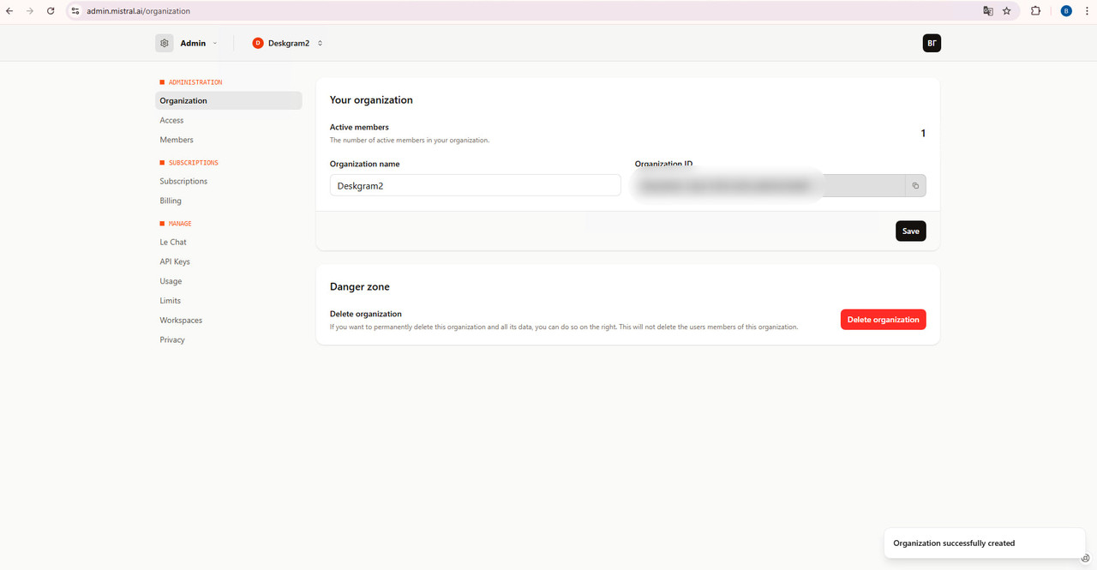Click the 'Active members' label
Image resolution: width=1097 pixels, height=570 pixels.
point(359,127)
